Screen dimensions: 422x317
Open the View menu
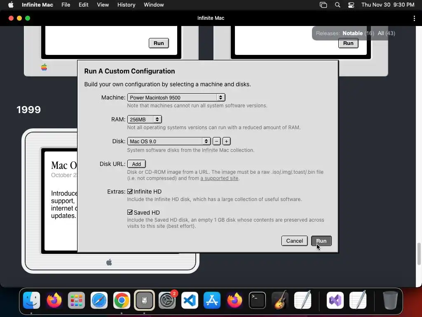[x=103, y=5]
